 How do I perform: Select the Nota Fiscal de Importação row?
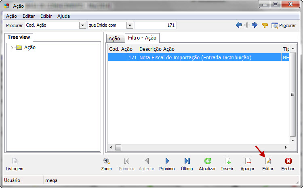tap(195, 58)
